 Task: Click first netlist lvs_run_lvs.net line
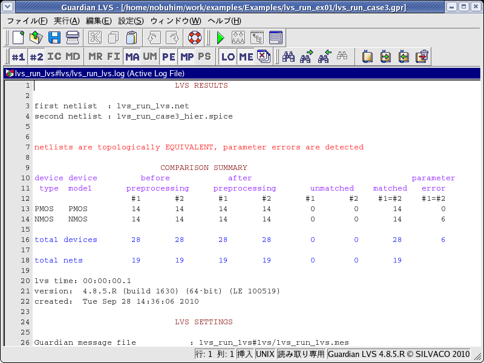pos(111,106)
